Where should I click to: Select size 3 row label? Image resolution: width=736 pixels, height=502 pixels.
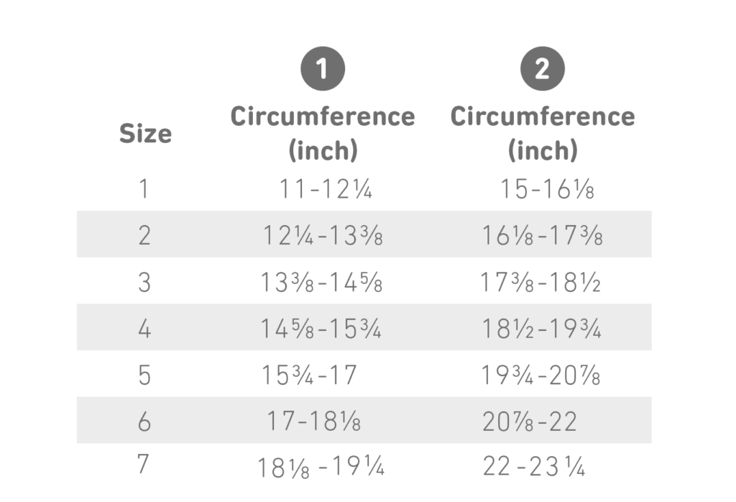click(144, 282)
